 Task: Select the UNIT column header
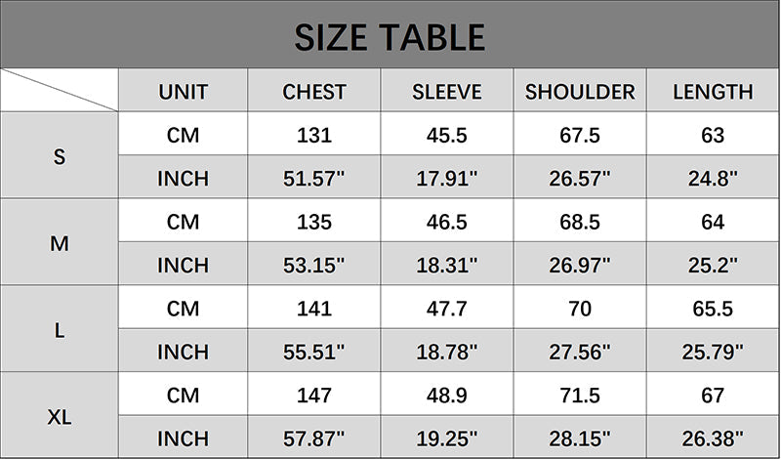(x=183, y=92)
